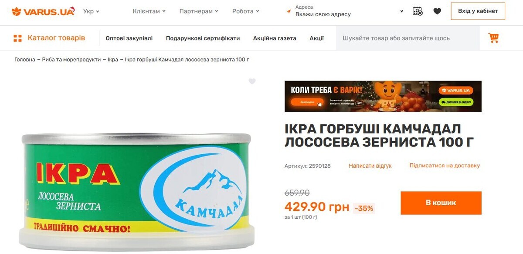Image resolution: width=523 pixels, height=254 pixels.
Task: Open Оптові закупівлі menu item
Action: [x=129, y=38]
